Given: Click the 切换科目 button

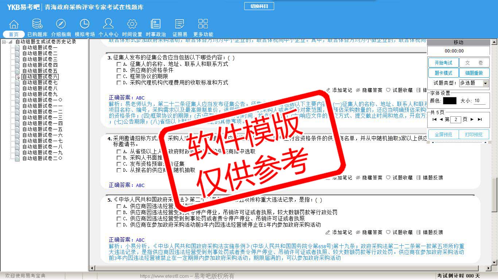Looking at the screenshot, I should [x=259, y=6].
